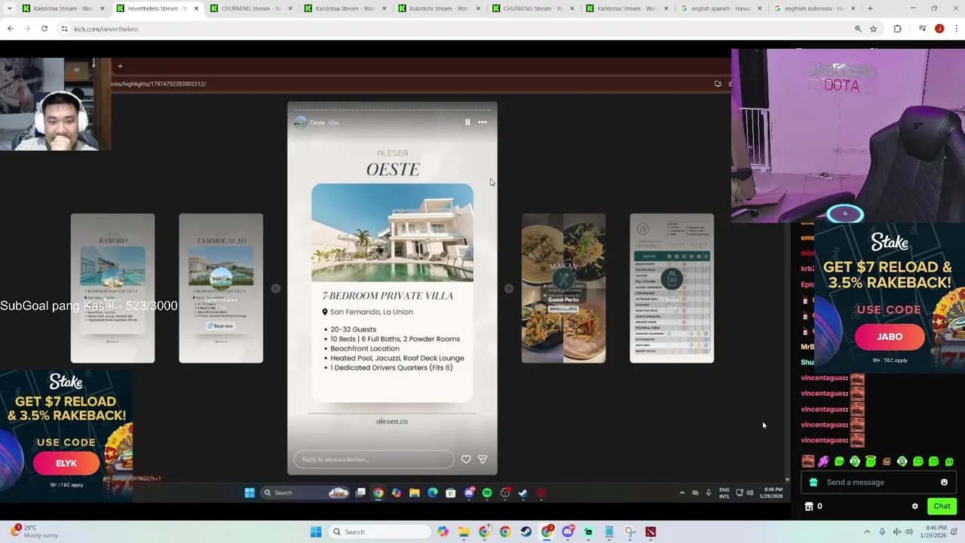Open the Chrome profile avatar
This screenshot has height=543, width=965.
pyautogui.click(x=939, y=29)
